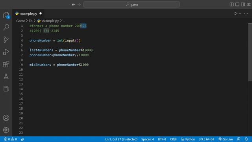This screenshot has width=252, height=142.
Task: Open the notebook panel icon in activity bar
Action: [x=6, y=88]
